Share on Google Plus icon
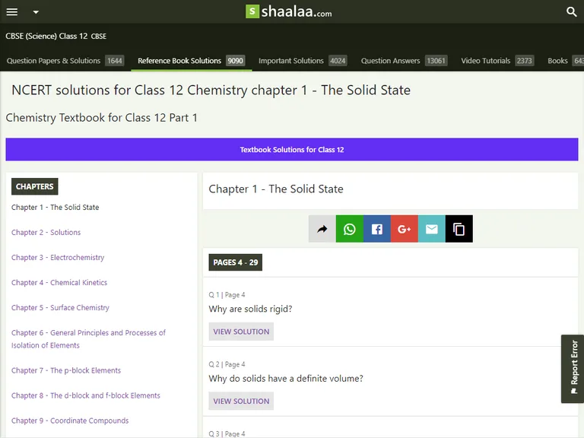This screenshot has width=584, height=438. coord(404,229)
